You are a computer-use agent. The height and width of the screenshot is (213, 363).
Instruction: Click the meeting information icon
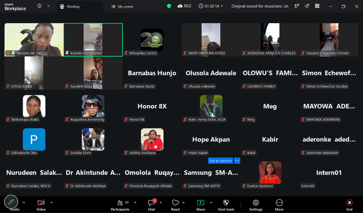coord(39,6)
